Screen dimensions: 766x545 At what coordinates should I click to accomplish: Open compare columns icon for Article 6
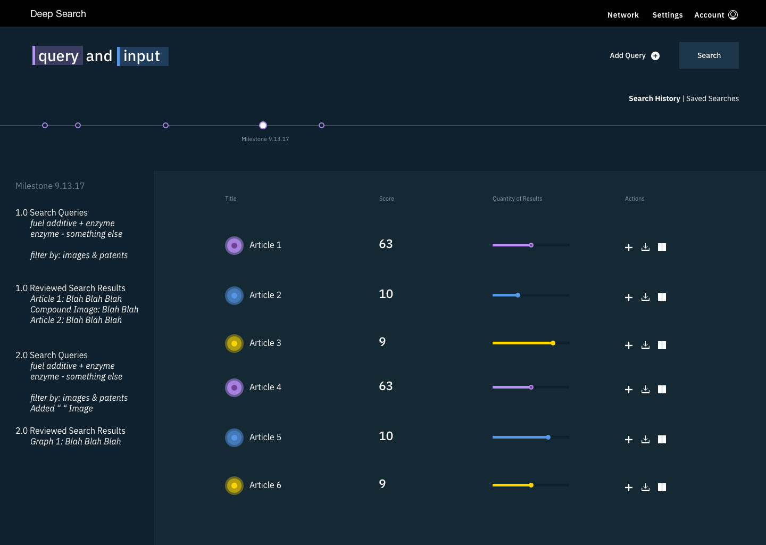pyautogui.click(x=662, y=488)
